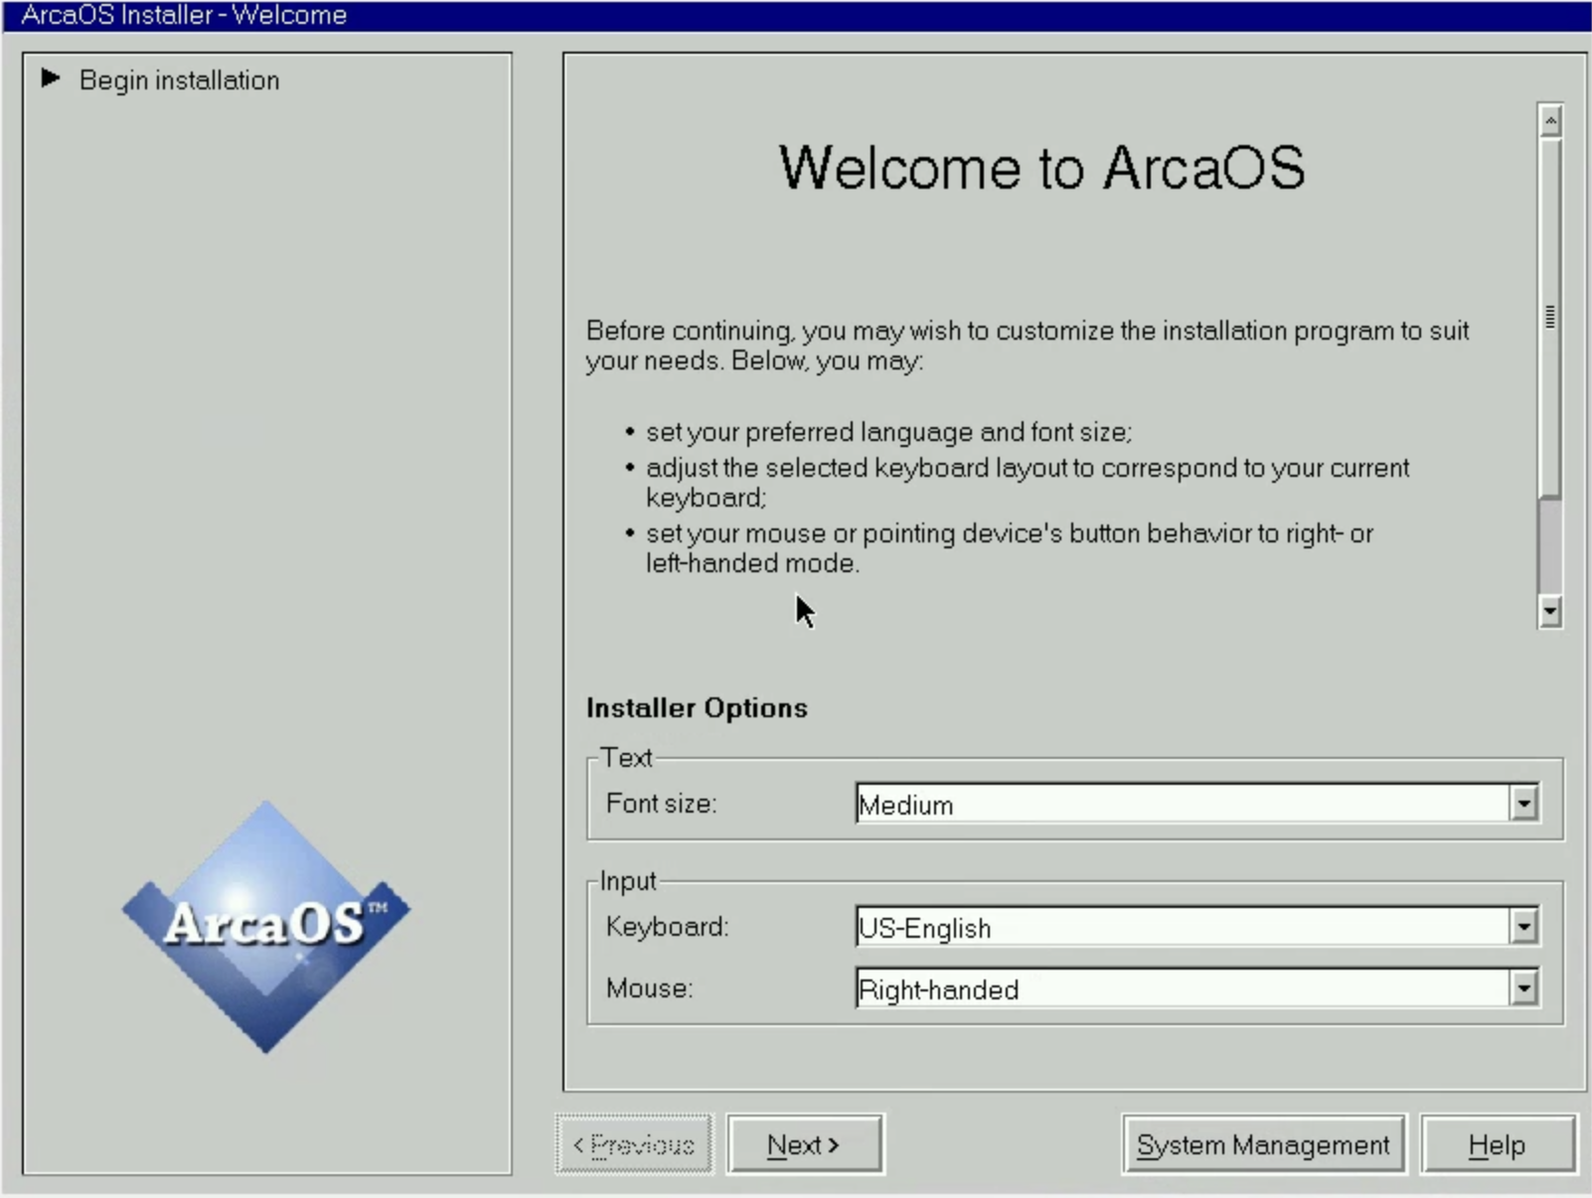This screenshot has width=1592, height=1198.
Task: Click the Installer Options heading
Action: (698, 707)
